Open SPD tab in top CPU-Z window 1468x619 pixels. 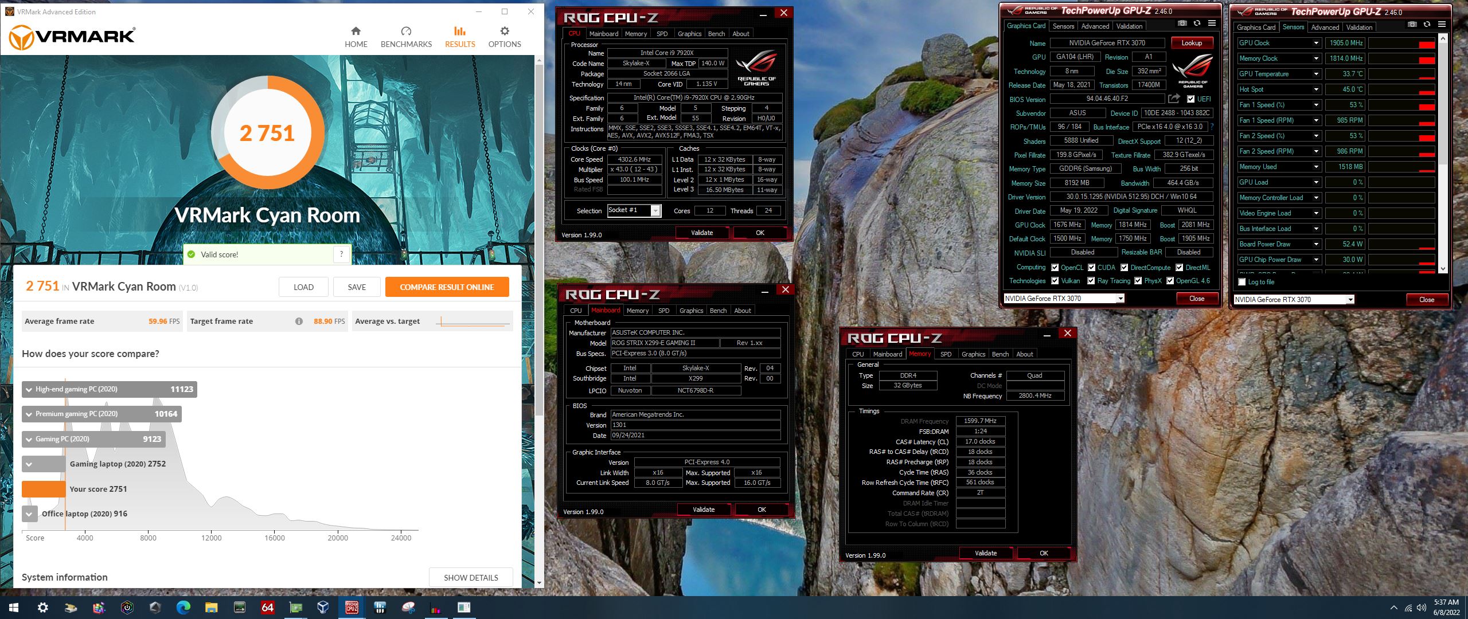tap(662, 34)
